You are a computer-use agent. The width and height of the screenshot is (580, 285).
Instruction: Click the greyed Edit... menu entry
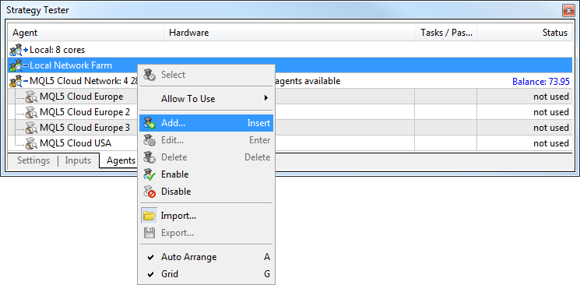coord(206,140)
